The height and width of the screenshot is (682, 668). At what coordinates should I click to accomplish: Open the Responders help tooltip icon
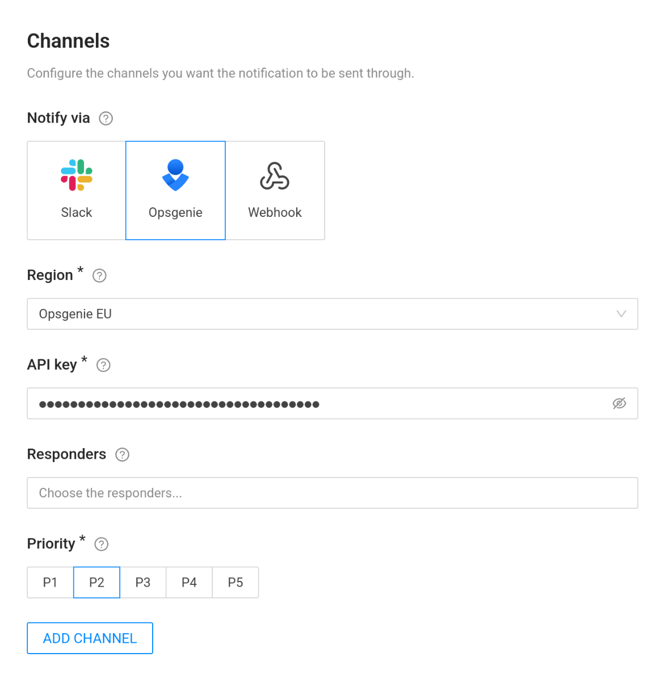[122, 454]
